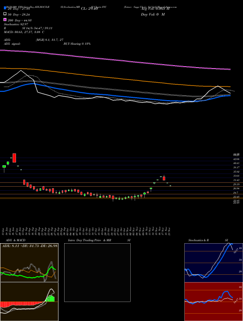The width and height of the screenshot is (243, 321).
Task: Click the 'ADX & MACD' panel title
Action: [16, 240]
